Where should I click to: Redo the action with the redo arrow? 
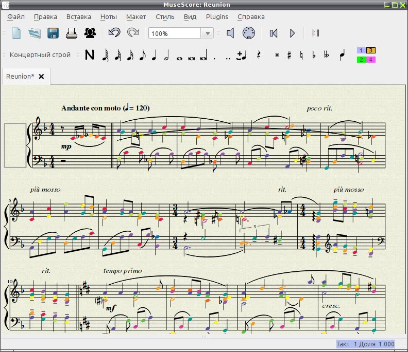133,33
